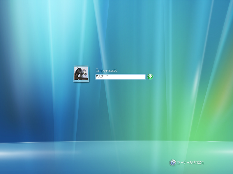Click the EmpyreusX username text
The width and height of the screenshot is (233, 174).
click(x=106, y=70)
